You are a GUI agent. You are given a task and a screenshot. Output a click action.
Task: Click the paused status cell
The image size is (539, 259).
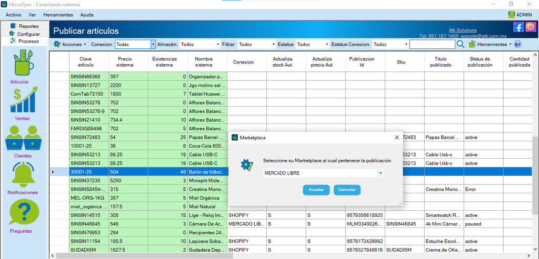(483, 224)
